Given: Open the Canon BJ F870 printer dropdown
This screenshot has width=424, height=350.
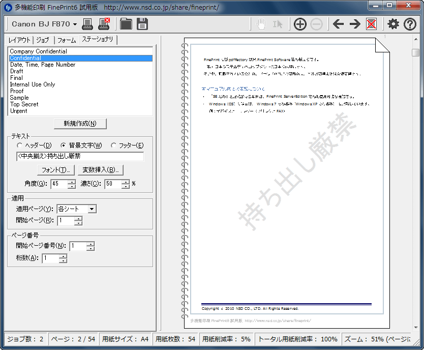Looking at the screenshot, I should pyautogui.click(x=44, y=24).
